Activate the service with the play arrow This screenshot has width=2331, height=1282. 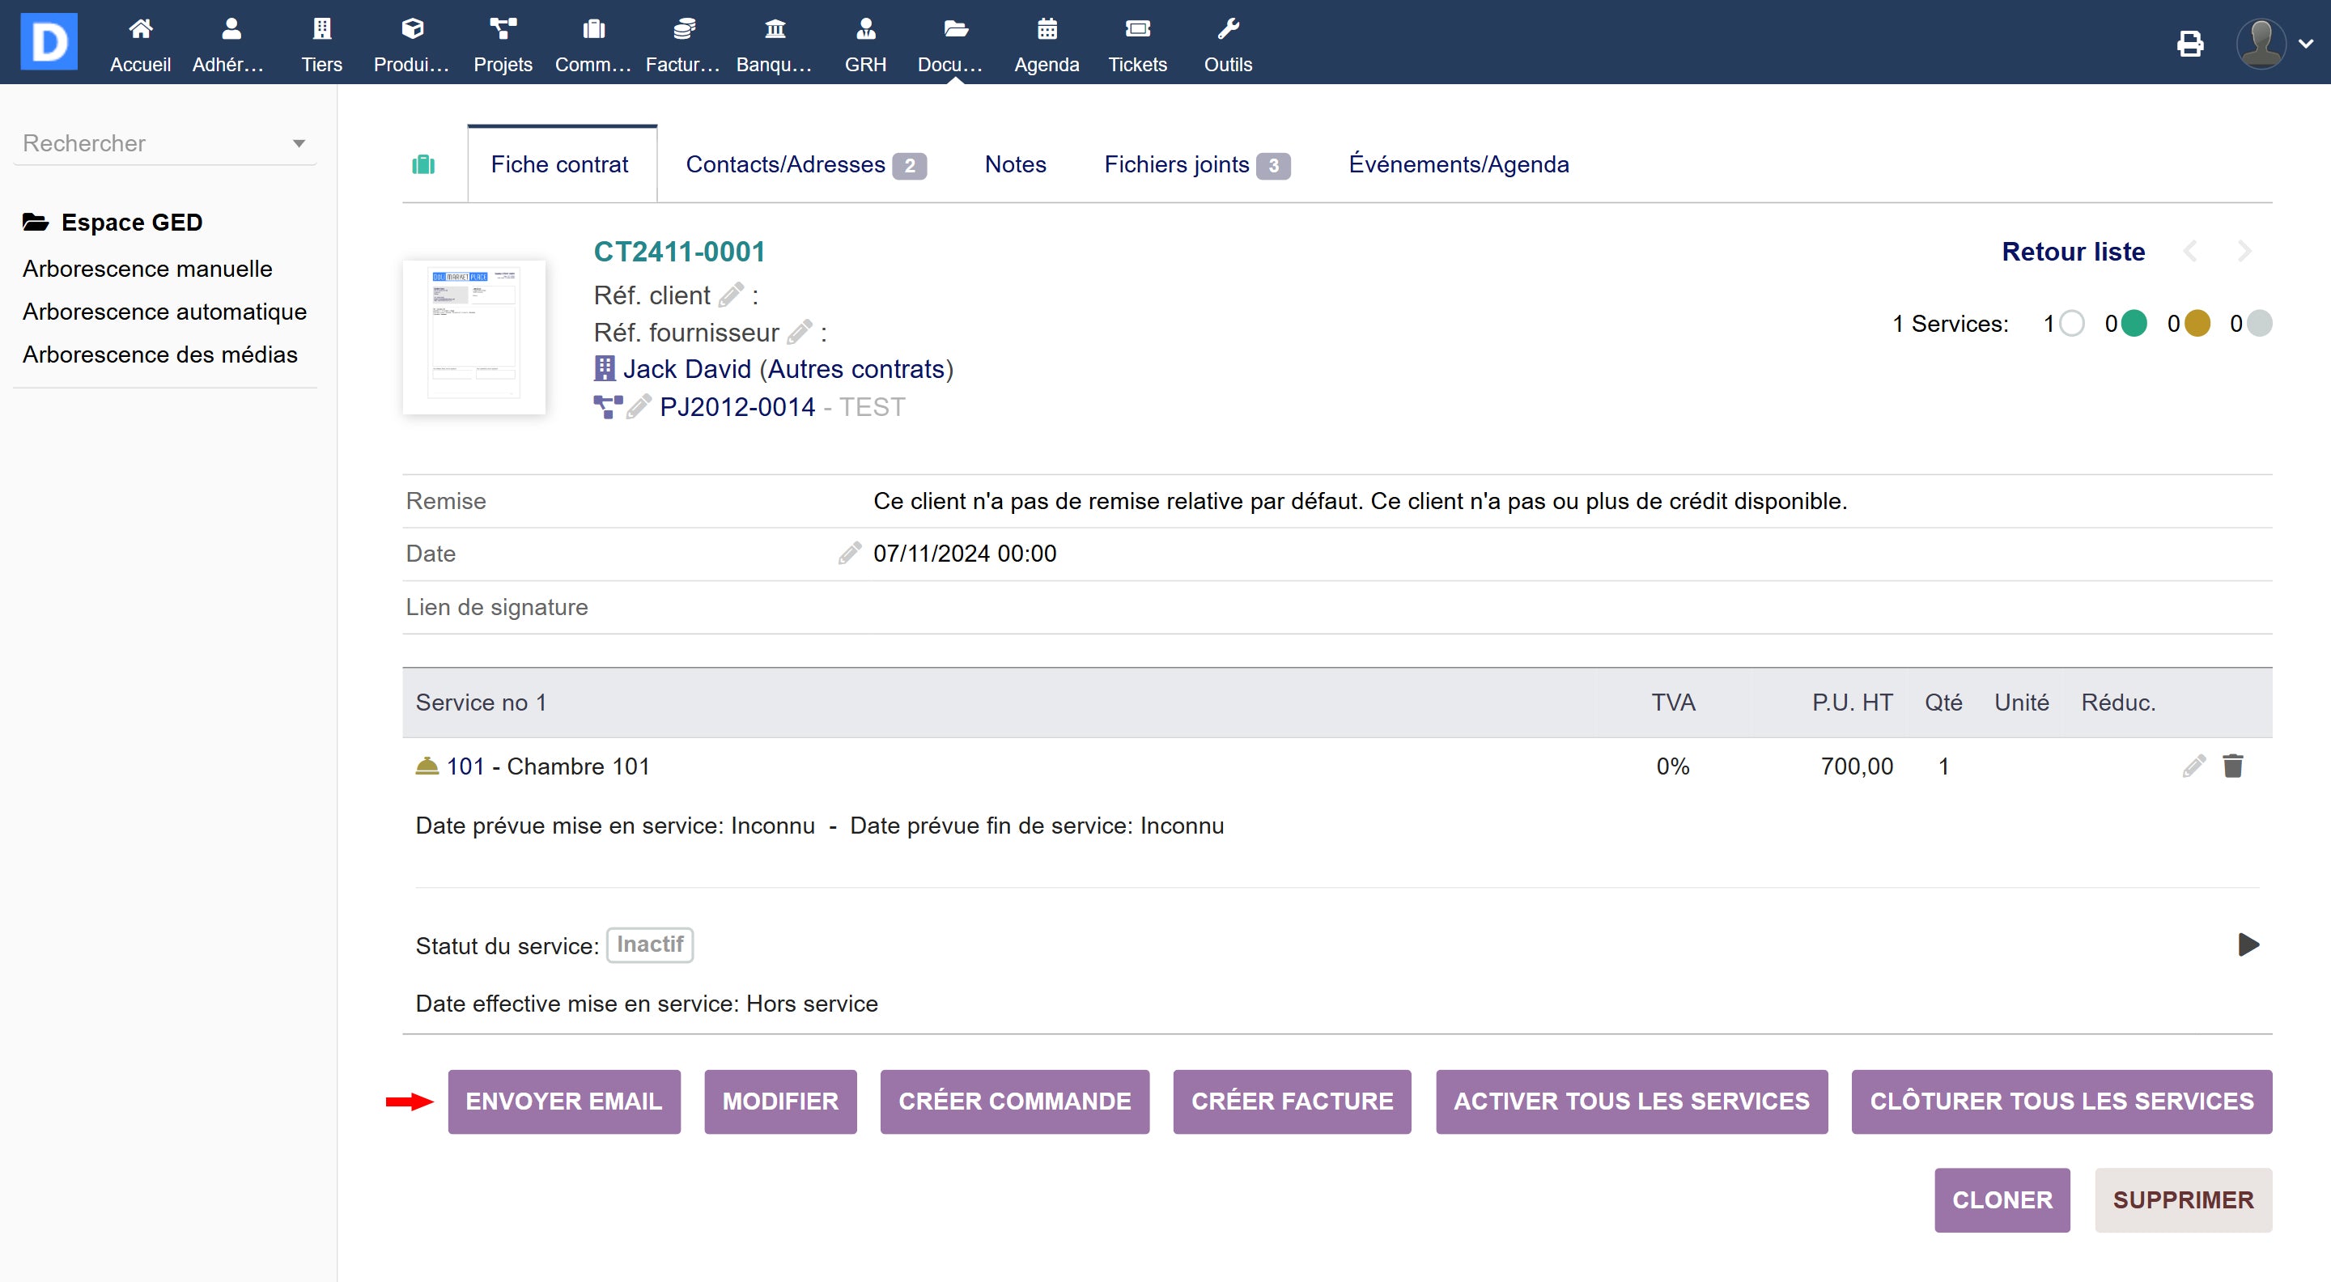[2248, 945]
